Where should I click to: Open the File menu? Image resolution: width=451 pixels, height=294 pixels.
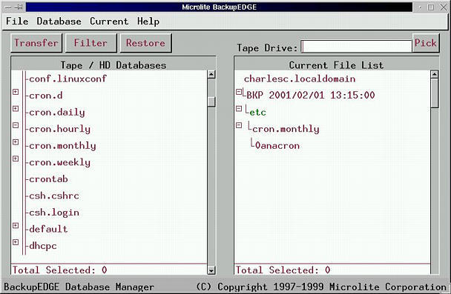[x=17, y=21]
